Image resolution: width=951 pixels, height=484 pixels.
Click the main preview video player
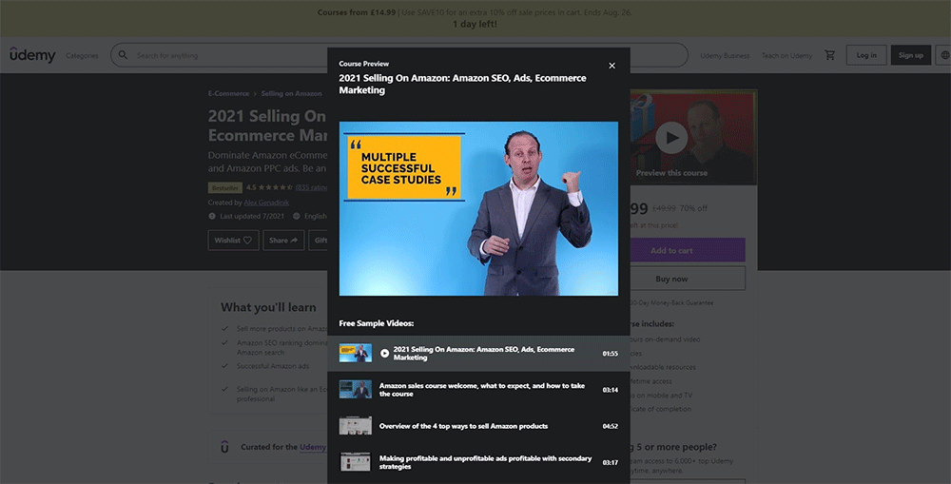pos(478,208)
